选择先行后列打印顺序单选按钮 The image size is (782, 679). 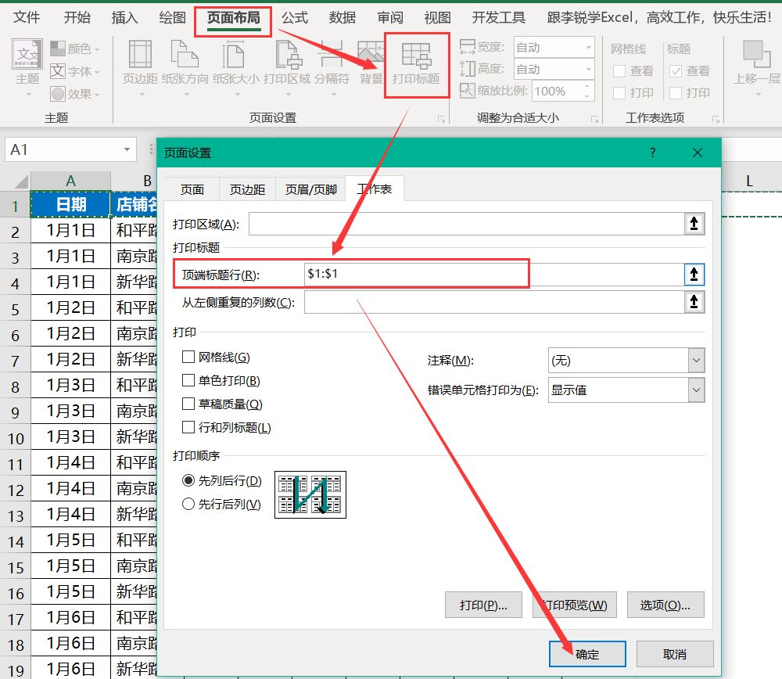coord(188,503)
